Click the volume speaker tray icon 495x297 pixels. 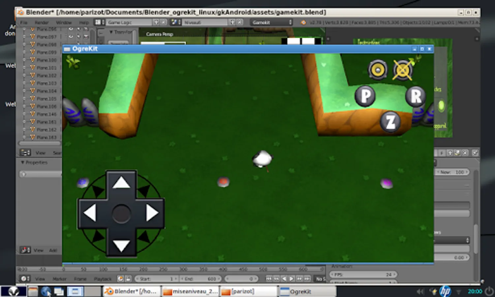(x=420, y=291)
